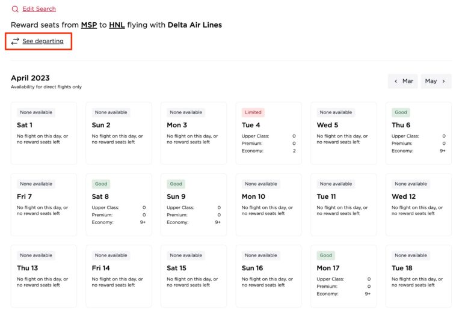Click the MSP origin airport code

tap(89, 25)
